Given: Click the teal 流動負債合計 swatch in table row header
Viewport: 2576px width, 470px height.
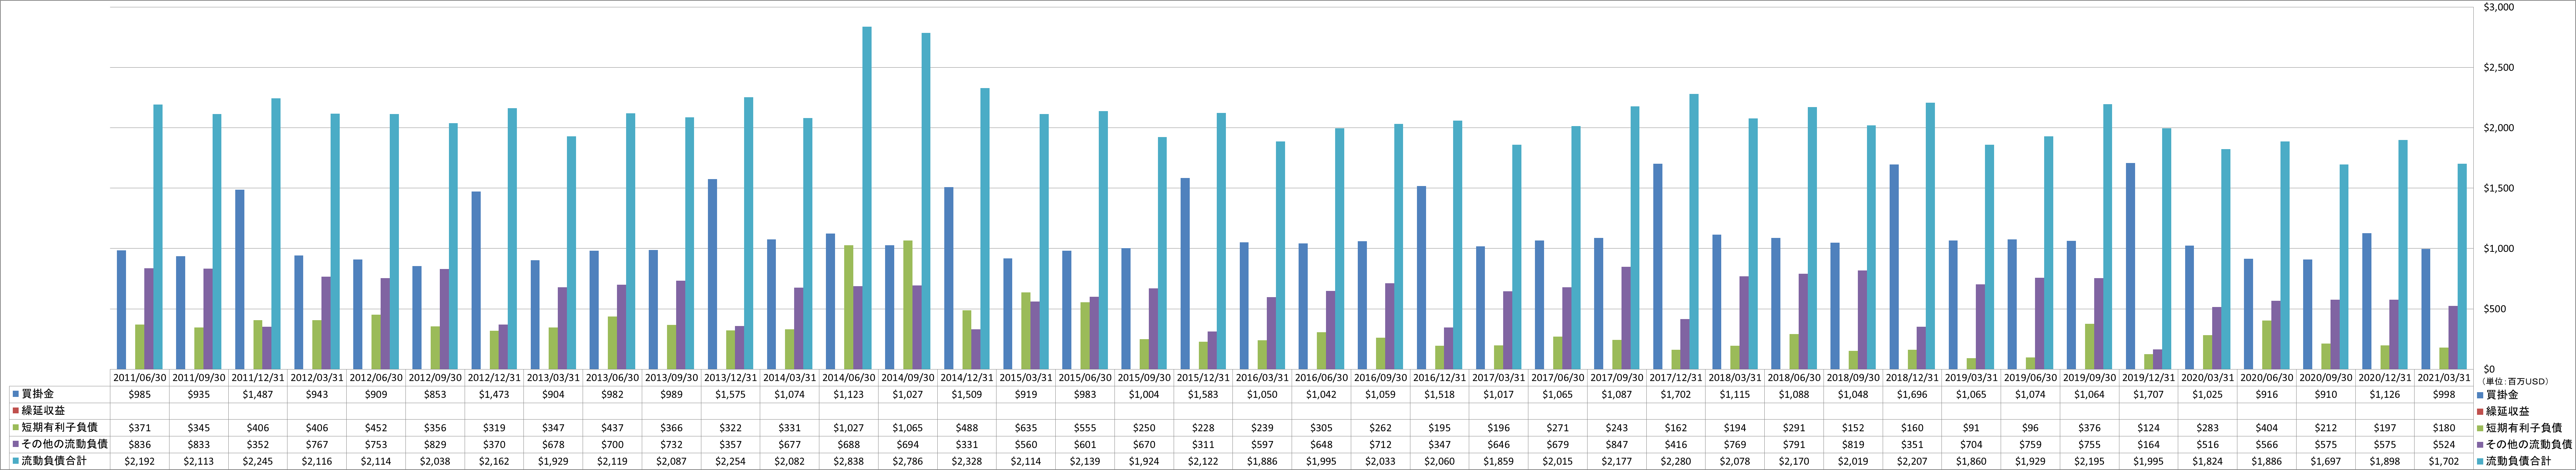Looking at the screenshot, I should [16, 460].
